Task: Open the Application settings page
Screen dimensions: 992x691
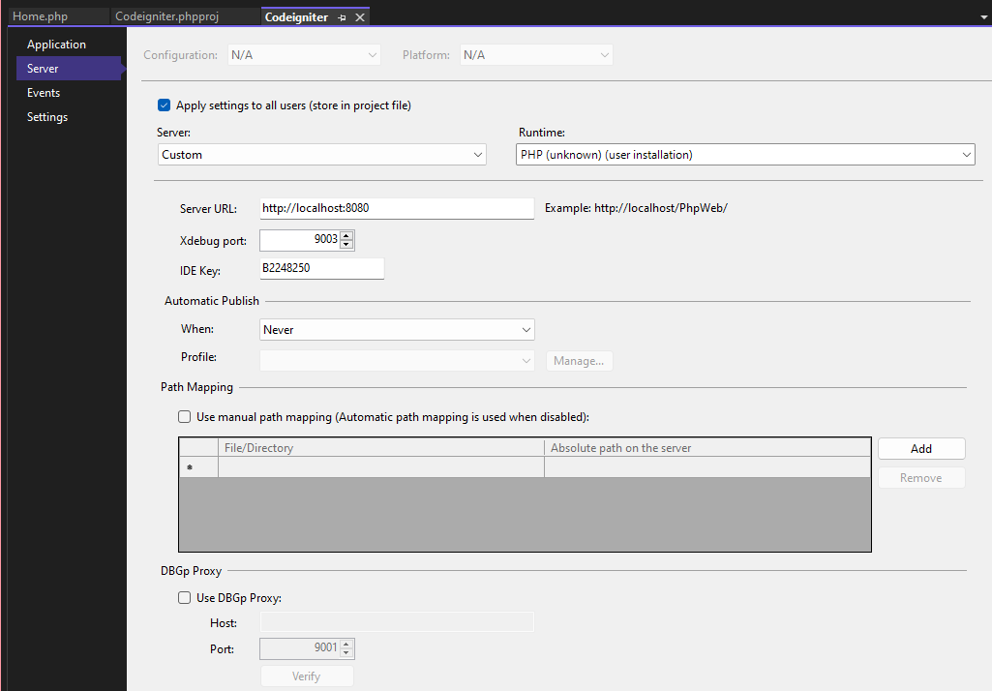Action: (56, 45)
